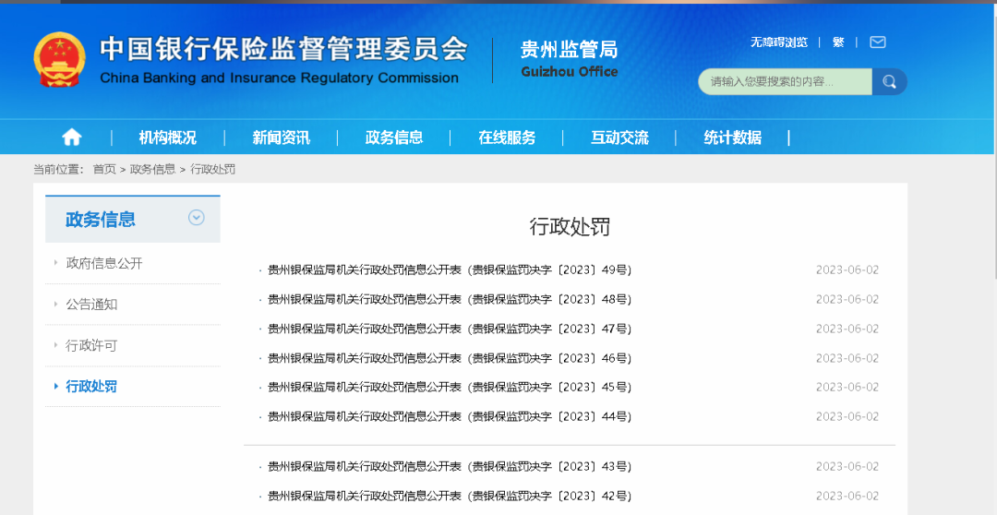This screenshot has width=997, height=515.
Task: Click the 贵州监管局 Guizhou Office label
Action: (569, 58)
